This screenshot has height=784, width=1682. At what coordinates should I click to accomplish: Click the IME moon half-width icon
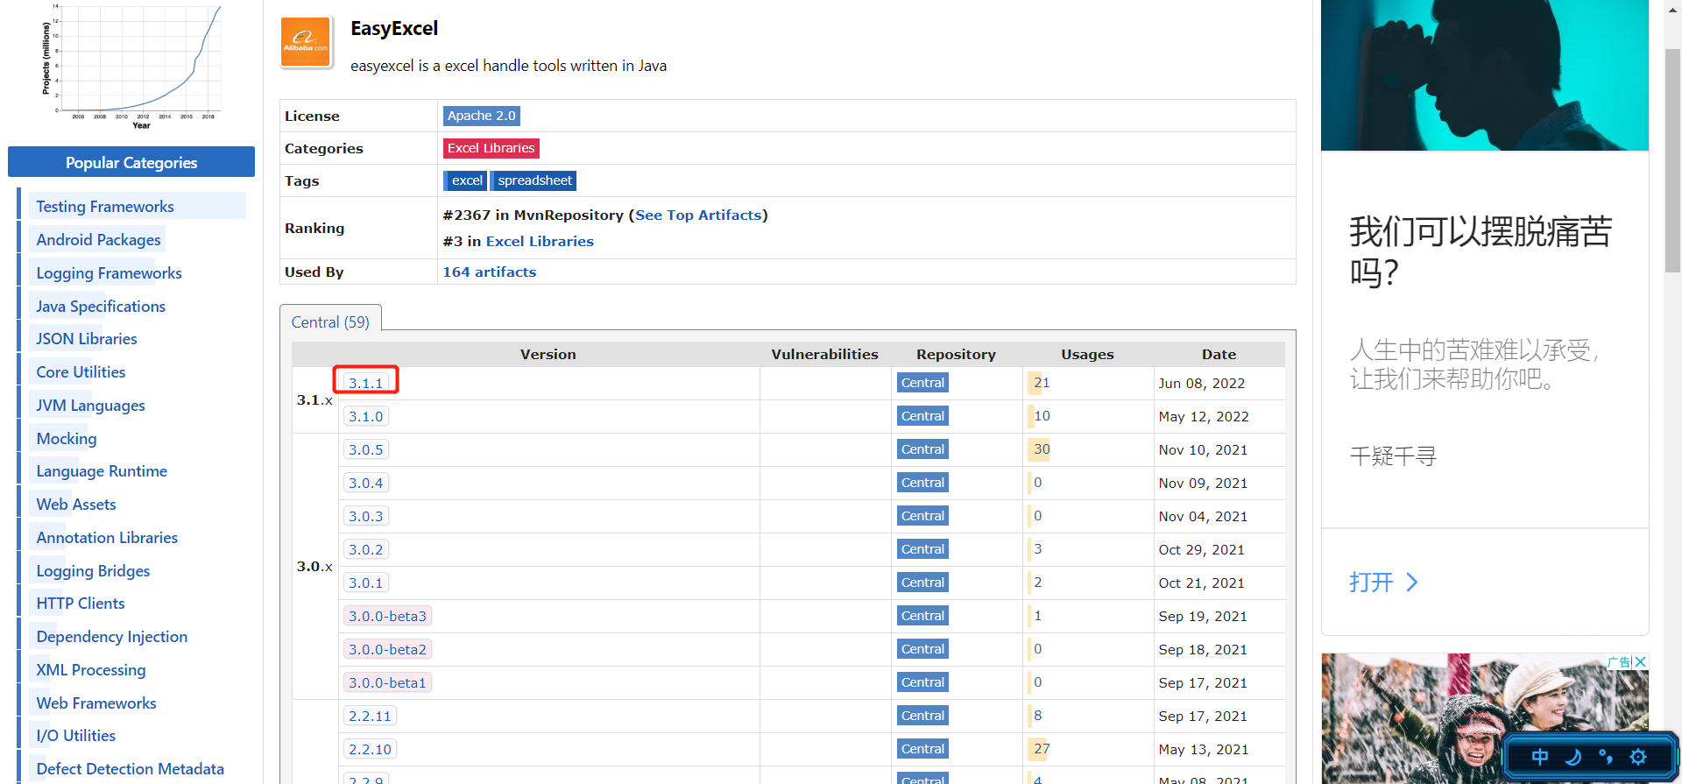[1573, 757]
